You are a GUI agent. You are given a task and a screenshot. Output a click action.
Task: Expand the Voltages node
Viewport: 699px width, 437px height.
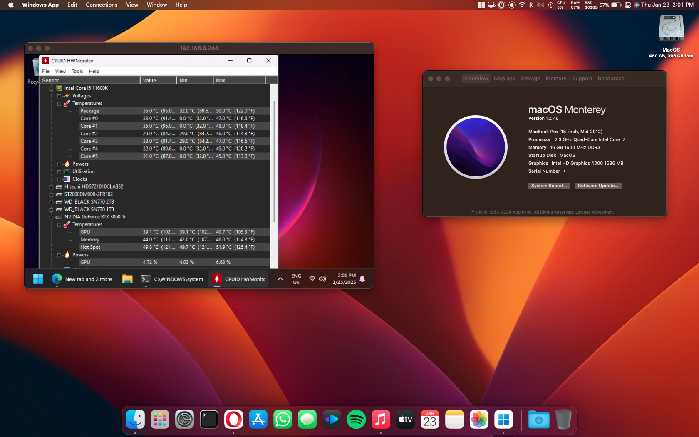tap(59, 96)
